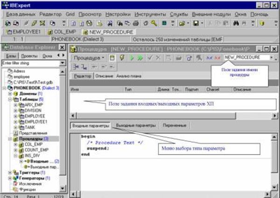
Task: Close the Database Explorer panel
Action: pyautogui.click(x=63, y=47)
